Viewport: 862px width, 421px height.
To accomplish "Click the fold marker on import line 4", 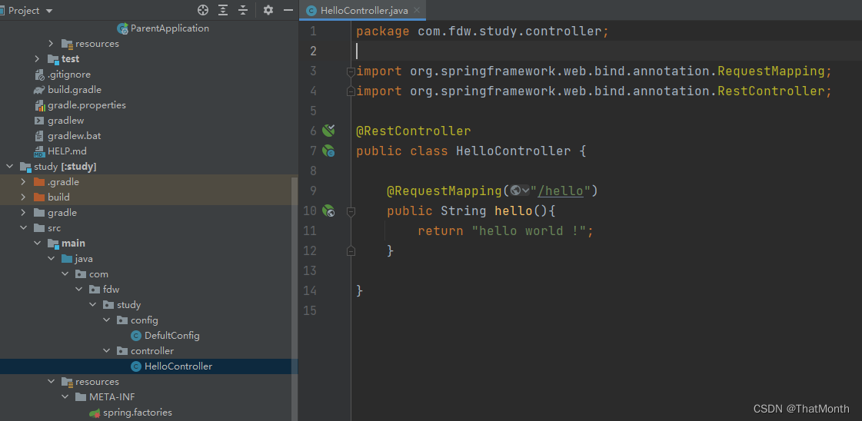I will point(350,91).
